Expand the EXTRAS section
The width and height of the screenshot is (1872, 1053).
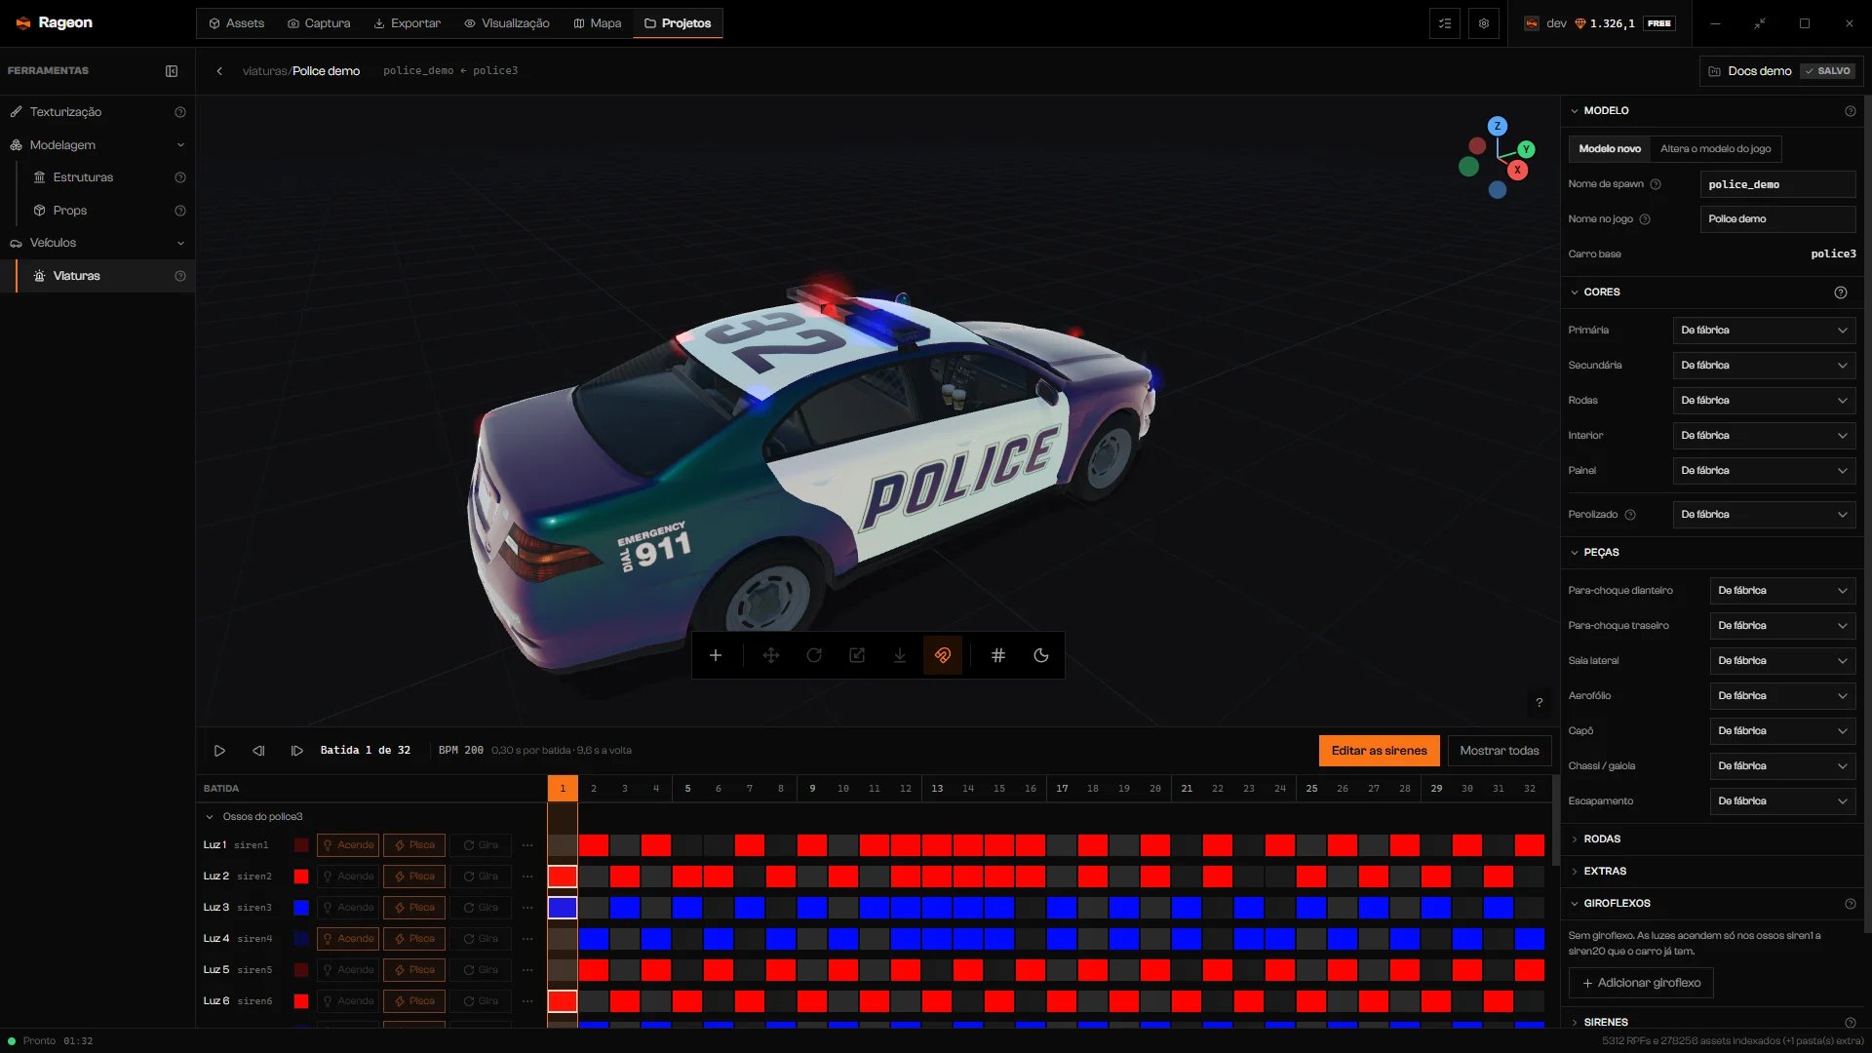click(1712, 872)
